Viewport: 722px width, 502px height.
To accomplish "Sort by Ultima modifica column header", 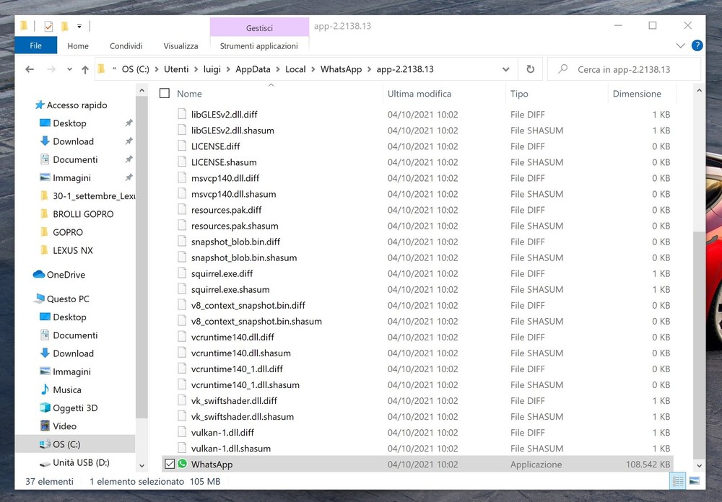I will click(x=419, y=94).
